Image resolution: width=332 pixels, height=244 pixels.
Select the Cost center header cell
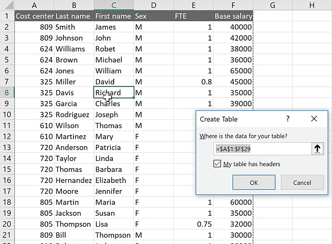(x=34, y=16)
